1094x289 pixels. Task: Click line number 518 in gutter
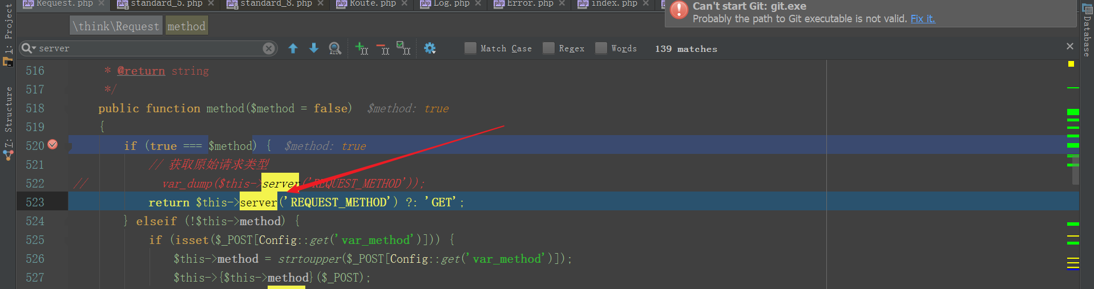(x=35, y=108)
